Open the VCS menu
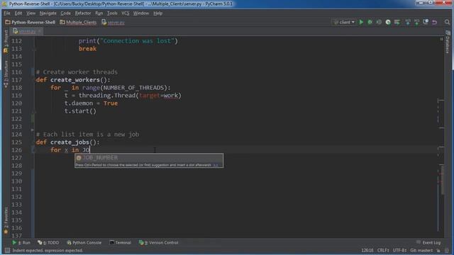This screenshot has height=255, width=454. click(x=126, y=13)
